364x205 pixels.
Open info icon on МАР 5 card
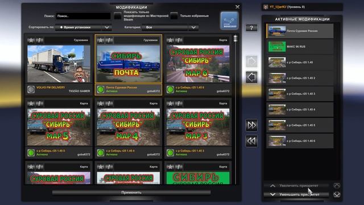[39, 104]
